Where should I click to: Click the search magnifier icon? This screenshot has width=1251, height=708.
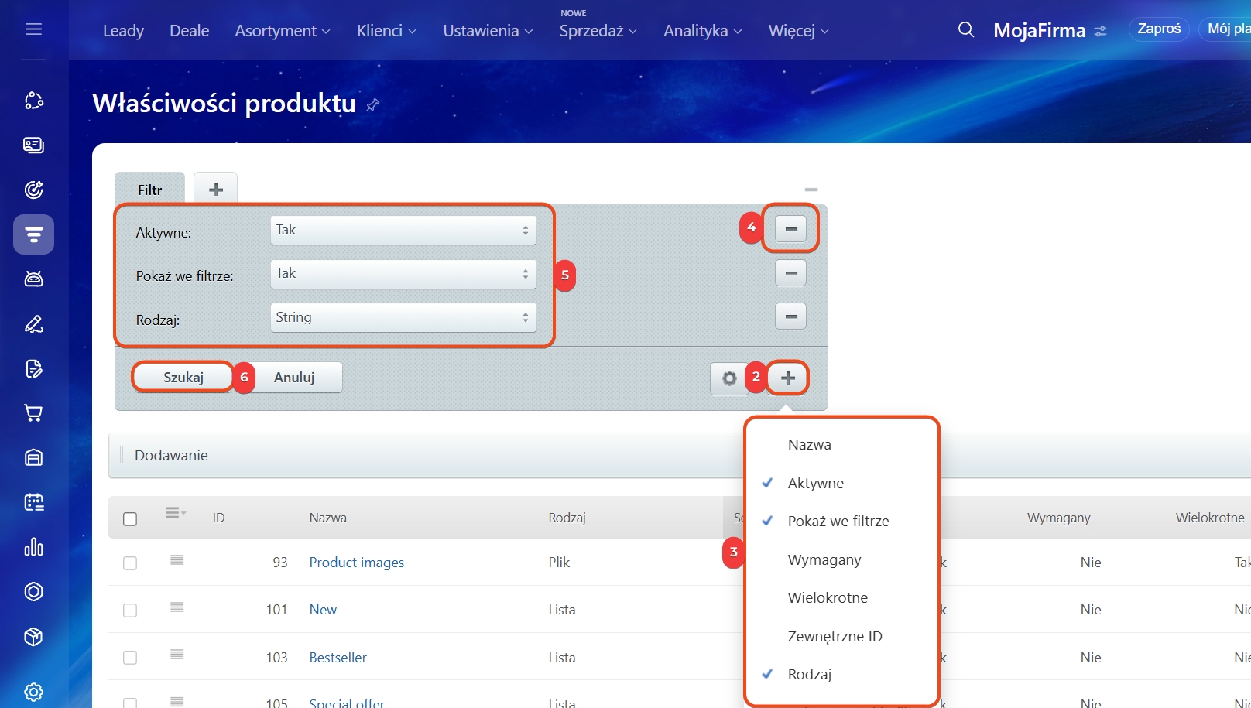tap(965, 30)
